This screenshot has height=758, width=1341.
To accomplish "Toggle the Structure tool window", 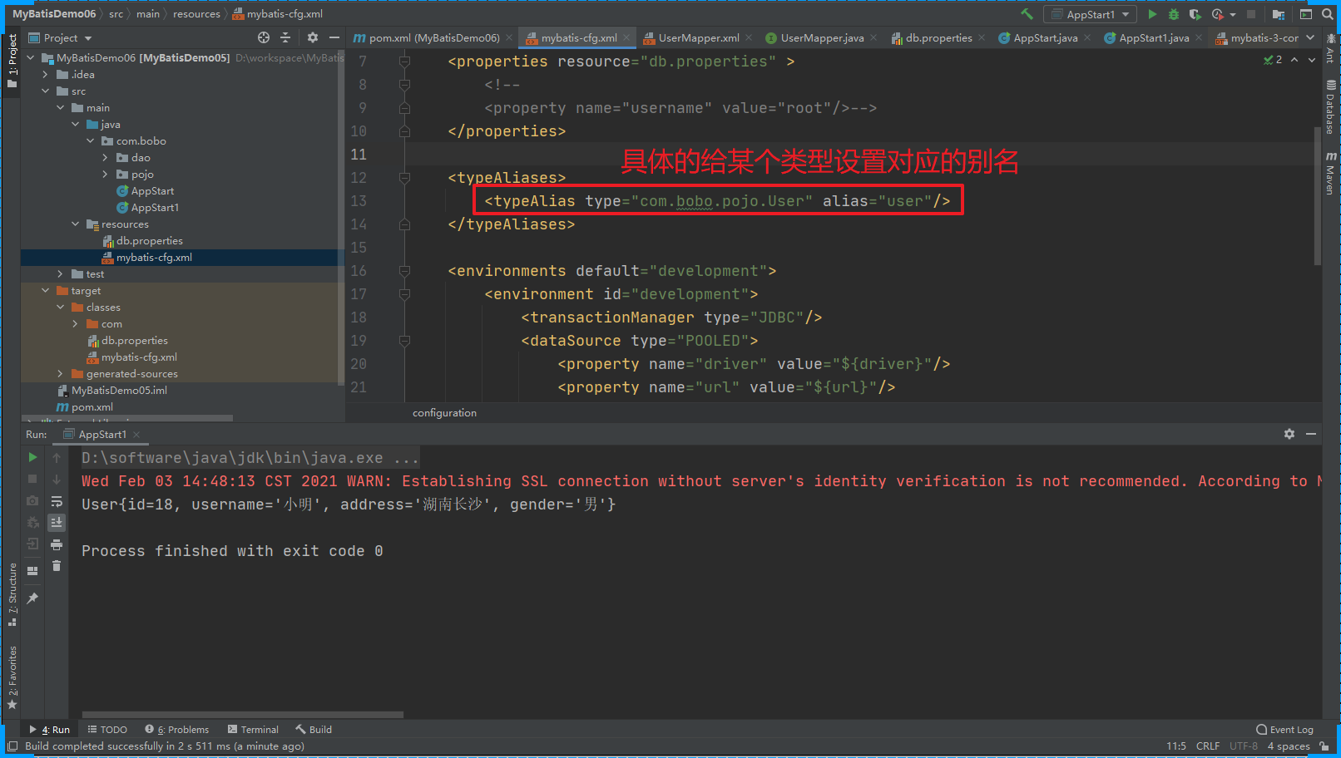I will (12, 595).
